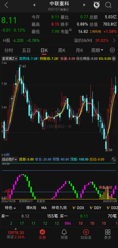The height and width of the screenshot is (248, 118).
Task: Switch to 五日 tab
Action: pyautogui.click(x=26, y=50)
